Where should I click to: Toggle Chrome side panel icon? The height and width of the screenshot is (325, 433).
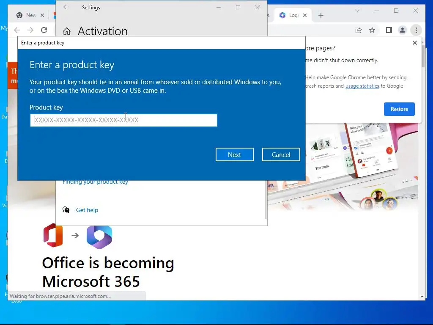(x=389, y=30)
